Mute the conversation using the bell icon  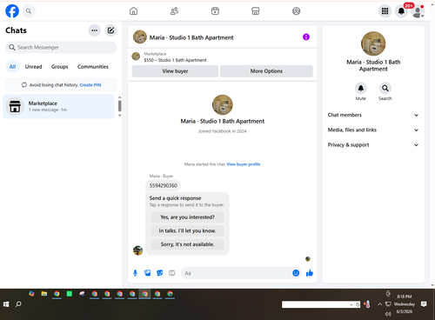(x=361, y=88)
